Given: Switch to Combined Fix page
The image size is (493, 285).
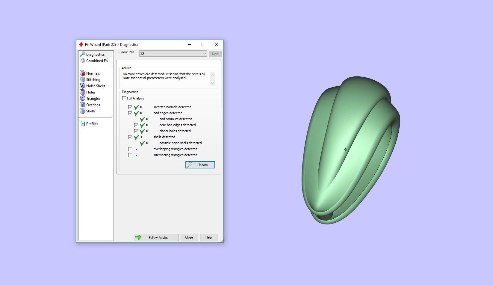Looking at the screenshot, I should pyautogui.click(x=95, y=61).
